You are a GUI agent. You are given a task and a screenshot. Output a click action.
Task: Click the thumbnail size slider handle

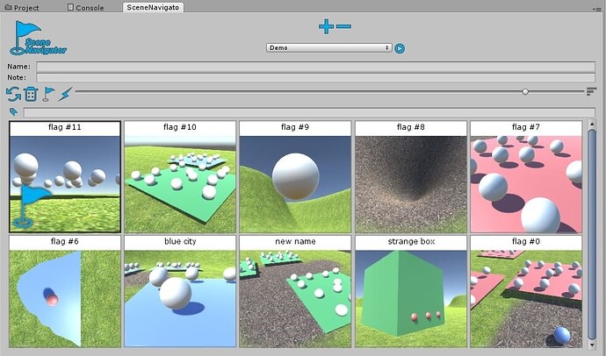525,91
